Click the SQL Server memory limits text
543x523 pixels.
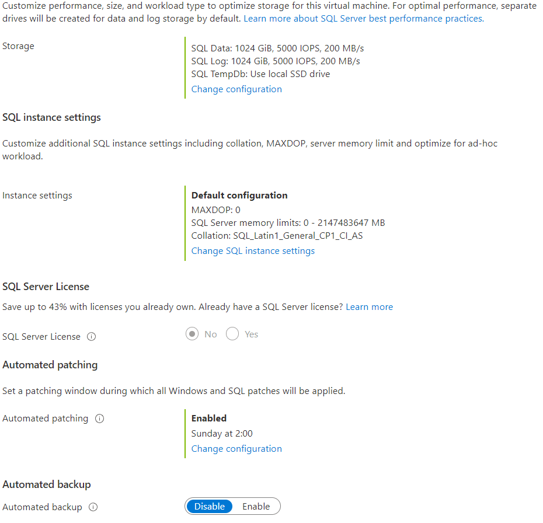[x=288, y=223]
